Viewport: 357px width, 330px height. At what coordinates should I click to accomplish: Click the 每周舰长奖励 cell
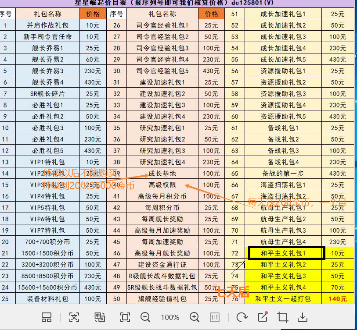pyautogui.click(x=162, y=219)
